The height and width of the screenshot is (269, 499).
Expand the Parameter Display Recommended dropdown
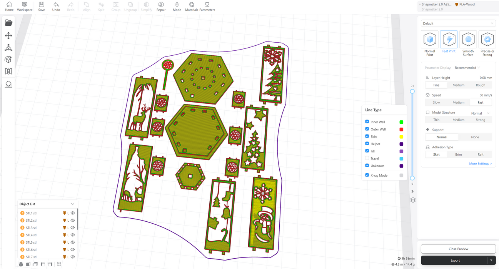click(467, 68)
